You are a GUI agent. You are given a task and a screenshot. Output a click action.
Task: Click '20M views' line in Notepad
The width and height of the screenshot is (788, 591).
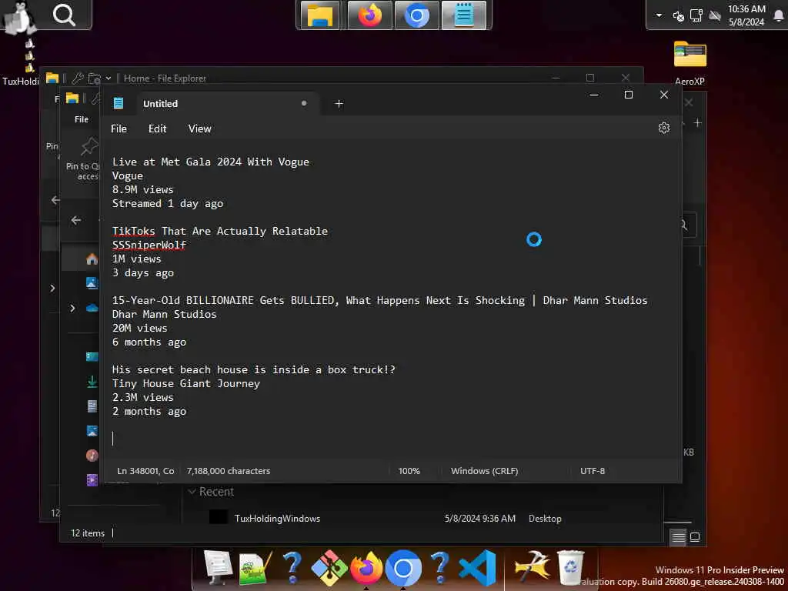140,328
